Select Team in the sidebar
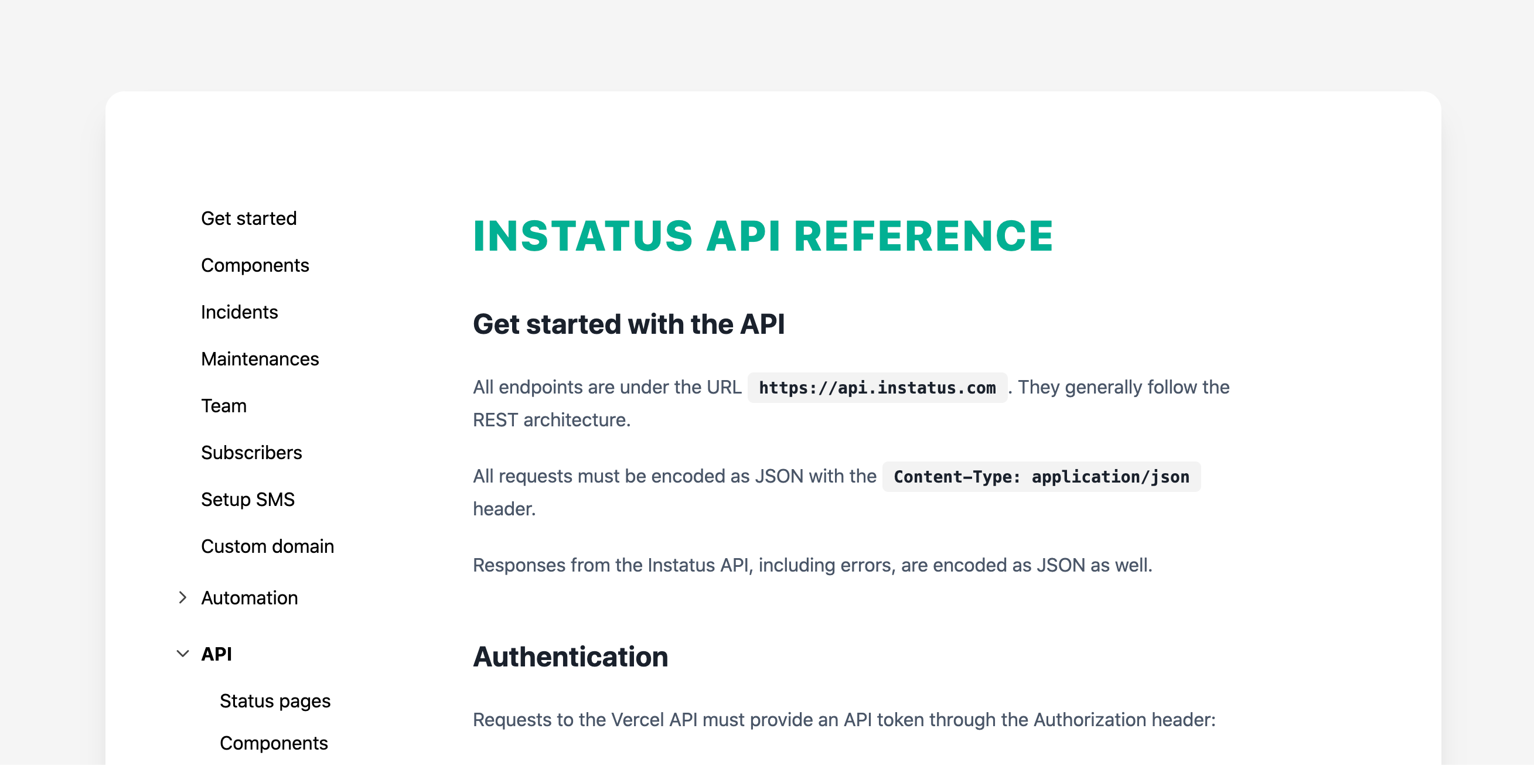 [x=224, y=406]
